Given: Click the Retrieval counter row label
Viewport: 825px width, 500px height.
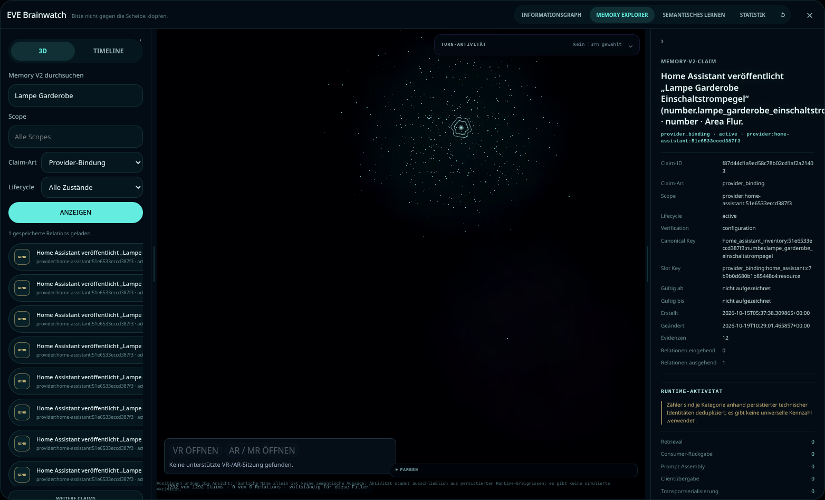Looking at the screenshot, I should pyautogui.click(x=671, y=442).
